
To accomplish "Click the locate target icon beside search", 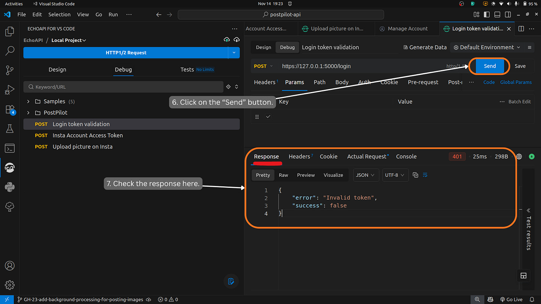I will (229, 87).
